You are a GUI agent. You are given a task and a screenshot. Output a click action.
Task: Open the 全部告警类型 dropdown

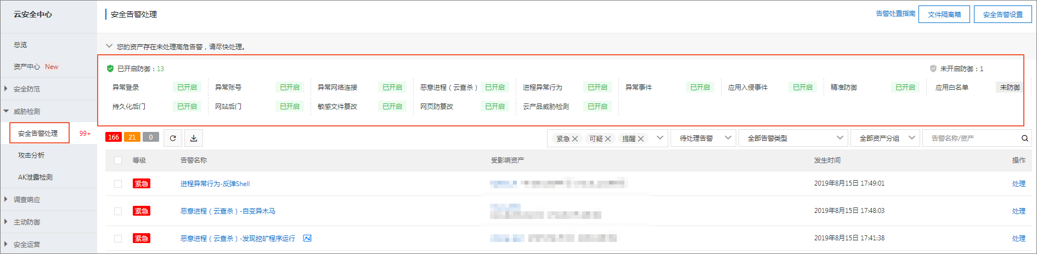click(x=793, y=138)
